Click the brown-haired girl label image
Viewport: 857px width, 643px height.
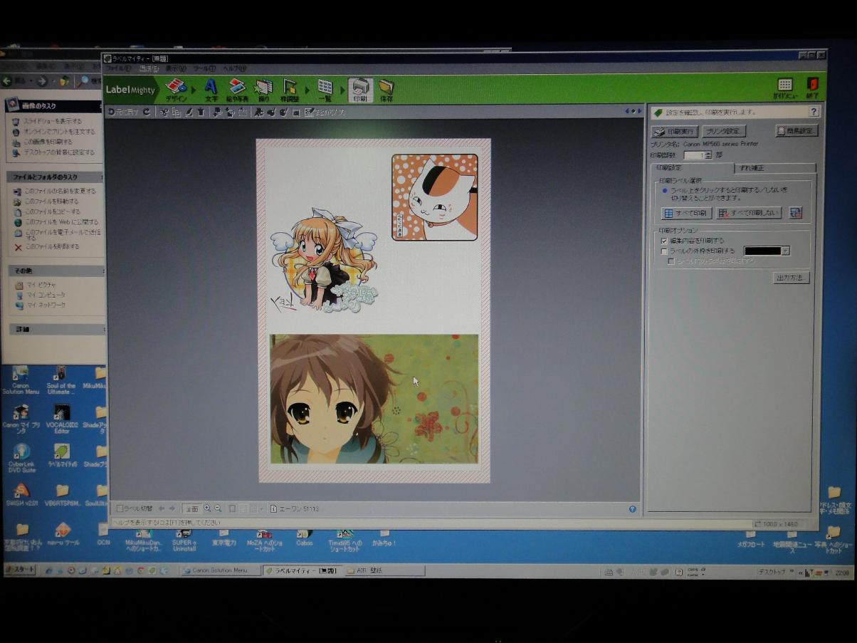(374, 399)
